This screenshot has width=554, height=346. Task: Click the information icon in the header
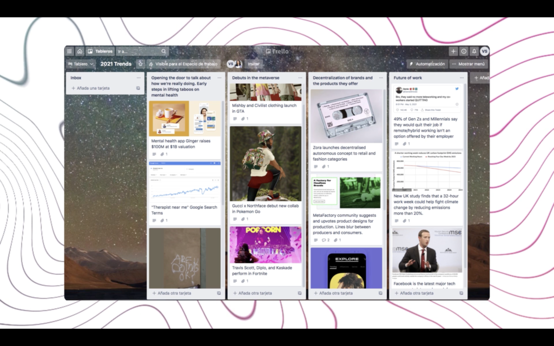click(x=464, y=51)
